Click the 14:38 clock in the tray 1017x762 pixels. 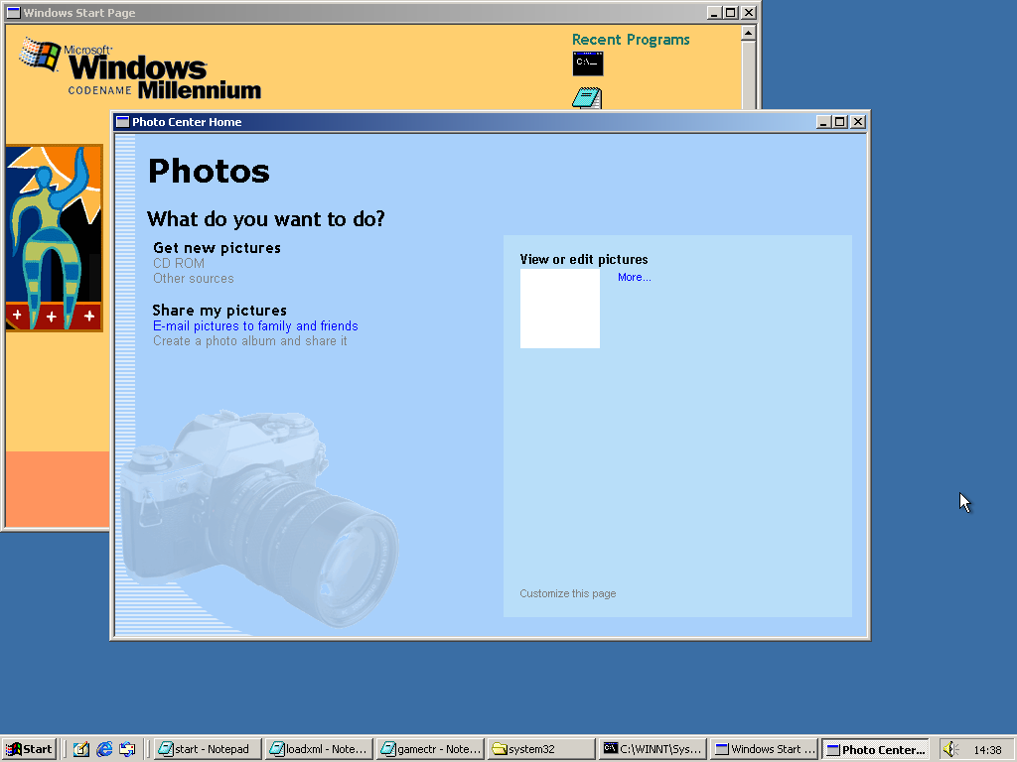988,750
